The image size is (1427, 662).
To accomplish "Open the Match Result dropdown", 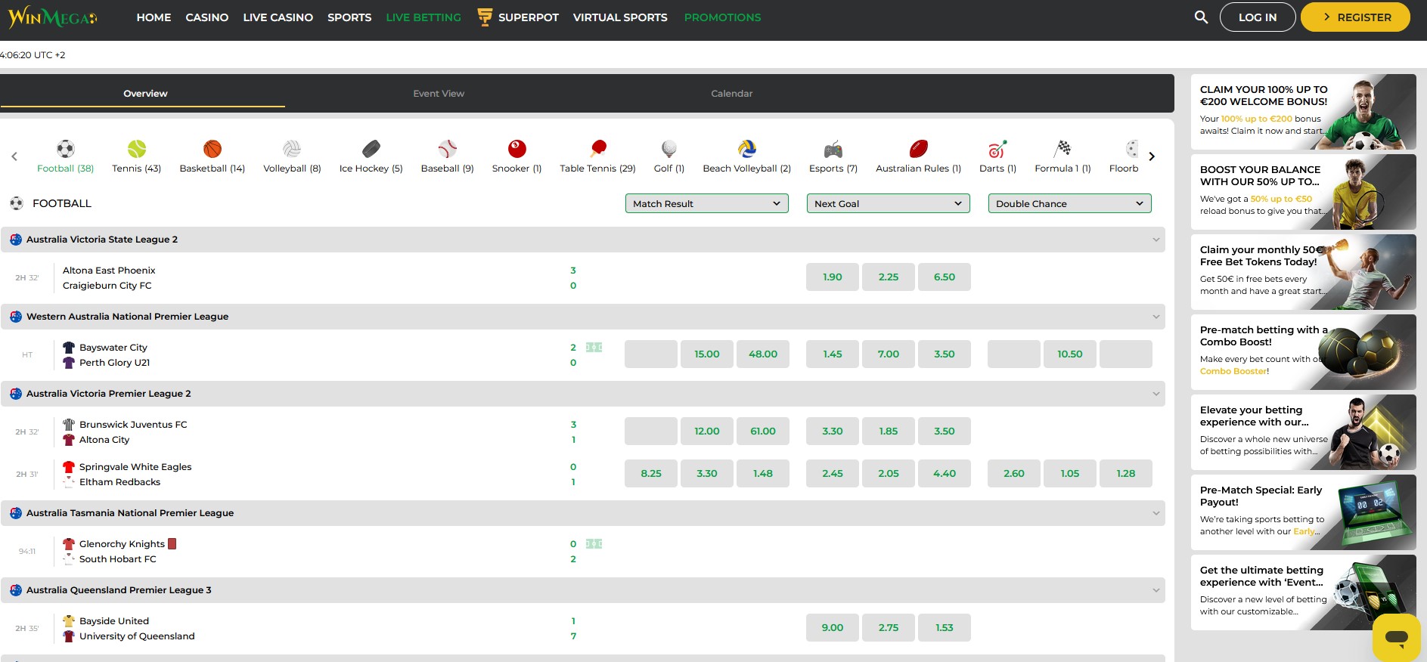I will 707,203.
